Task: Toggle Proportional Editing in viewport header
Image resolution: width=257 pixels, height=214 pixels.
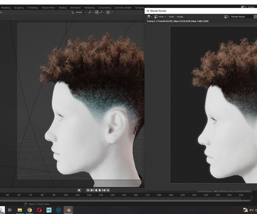Action: tap(108, 12)
